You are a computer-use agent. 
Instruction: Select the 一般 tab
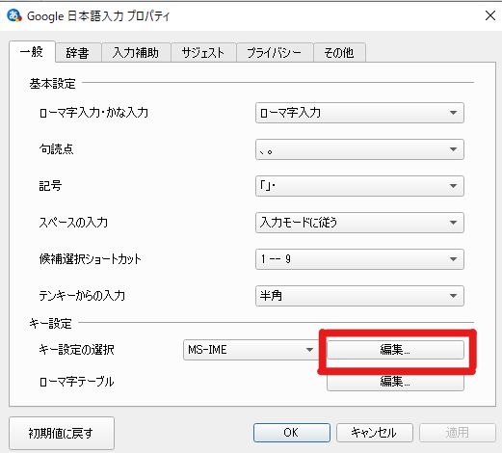tap(32, 51)
